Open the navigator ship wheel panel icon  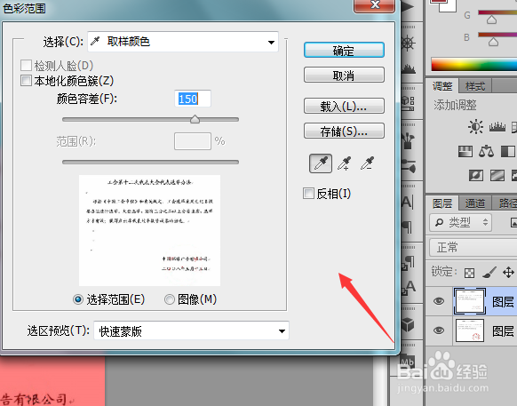tap(409, 43)
